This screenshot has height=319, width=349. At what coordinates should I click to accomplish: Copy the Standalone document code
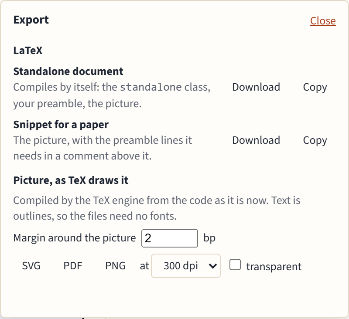[315, 87]
